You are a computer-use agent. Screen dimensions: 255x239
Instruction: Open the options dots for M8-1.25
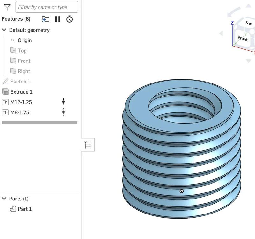63,112
